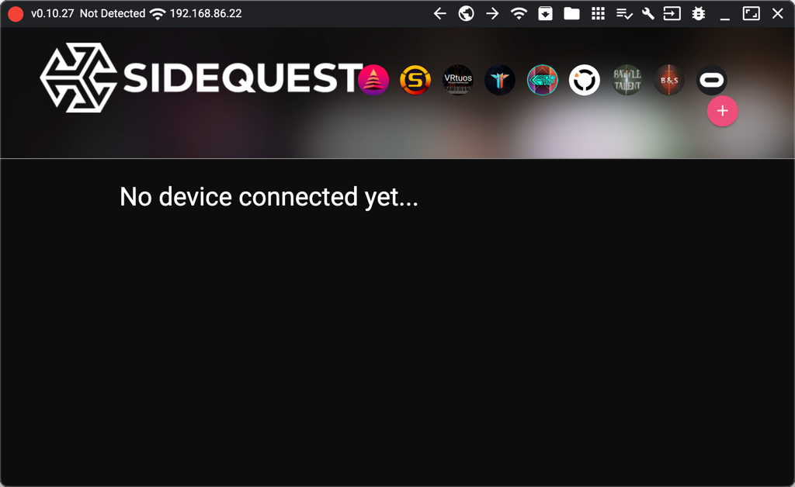The height and width of the screenshot is (487, 795).
Task: Open the B&S app thumbnail
Action: click(x=669, y=79)
